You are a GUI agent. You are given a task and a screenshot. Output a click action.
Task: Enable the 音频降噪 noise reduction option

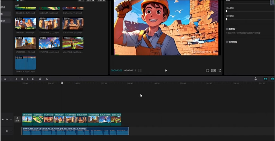pos(227,42)
